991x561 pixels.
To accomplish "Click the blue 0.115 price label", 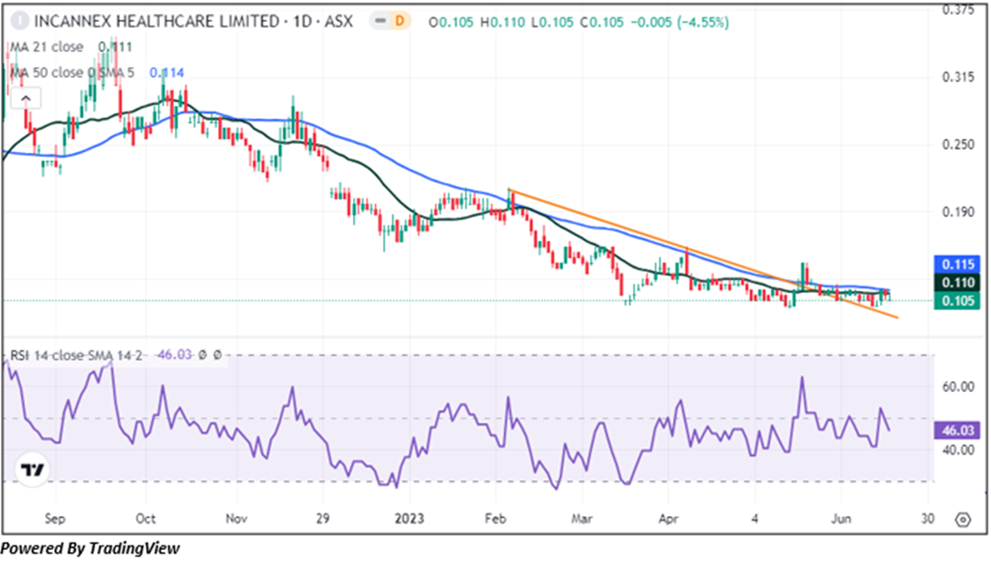I will 958,264.
